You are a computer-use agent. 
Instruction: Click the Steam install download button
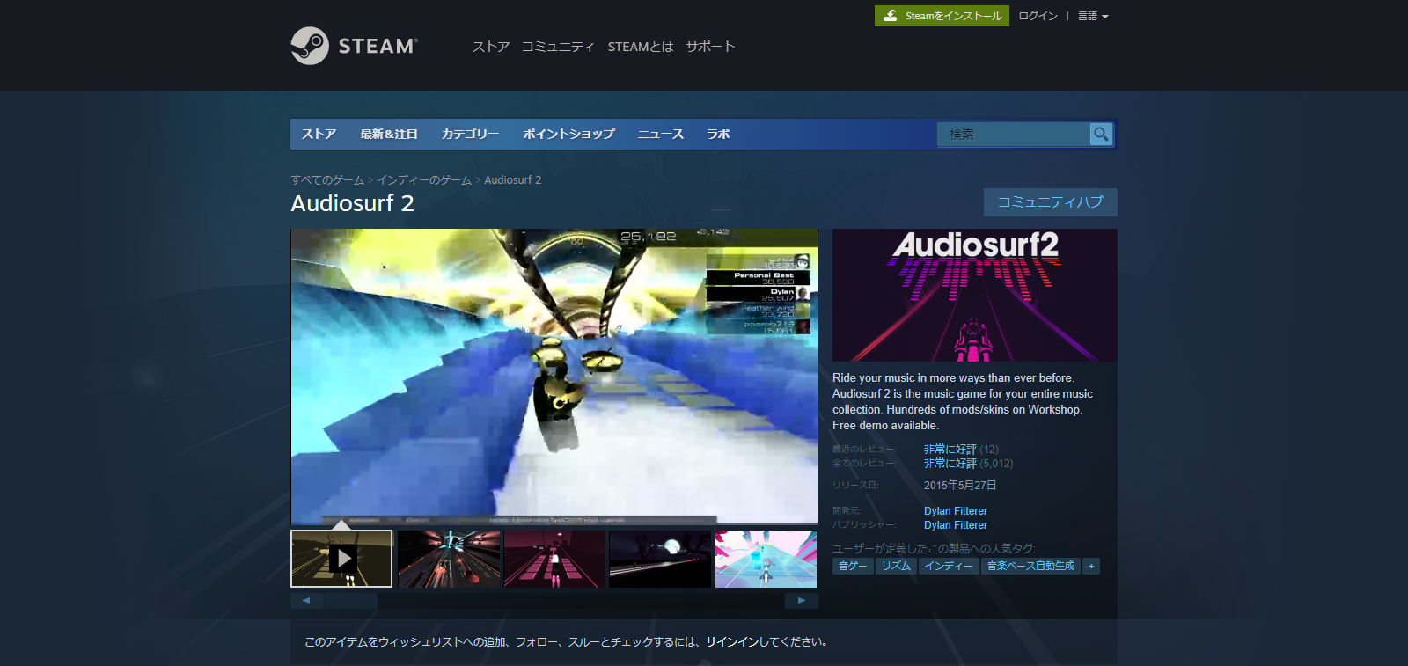tap(942, 16)
